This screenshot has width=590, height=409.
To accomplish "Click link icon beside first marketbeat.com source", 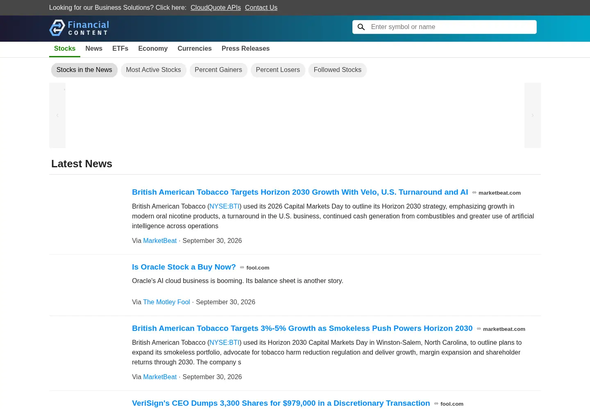I will pos(474,193).
